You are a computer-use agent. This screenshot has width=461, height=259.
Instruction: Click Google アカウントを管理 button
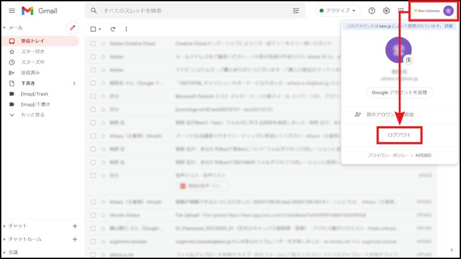pos(399,92)
